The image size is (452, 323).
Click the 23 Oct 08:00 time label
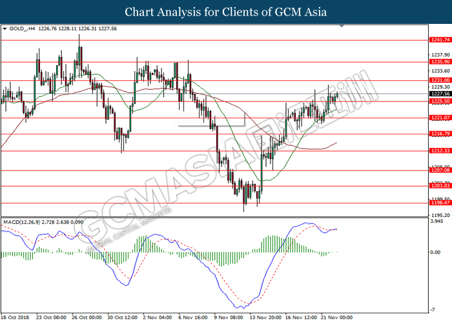(51, 317)
